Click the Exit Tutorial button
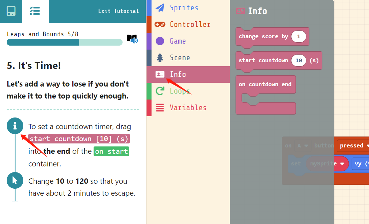The width and height of the screenshot is (369, 224). tap(119, 10)
